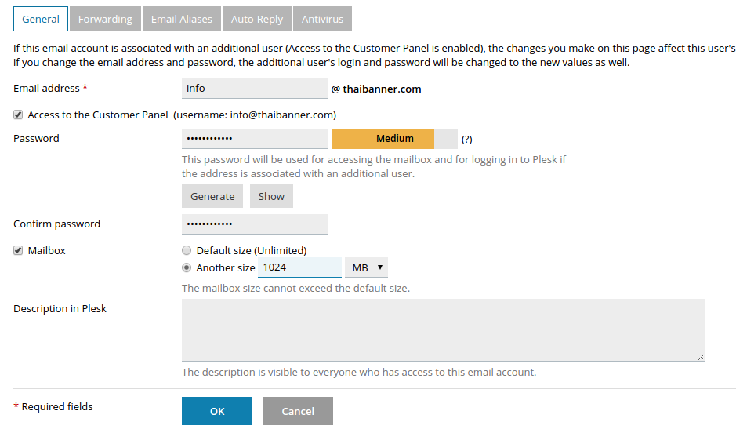This screenshot has width=736, height=433.
Task: Open the MB size unit dropdown
Action: click(x=366, y=267)
